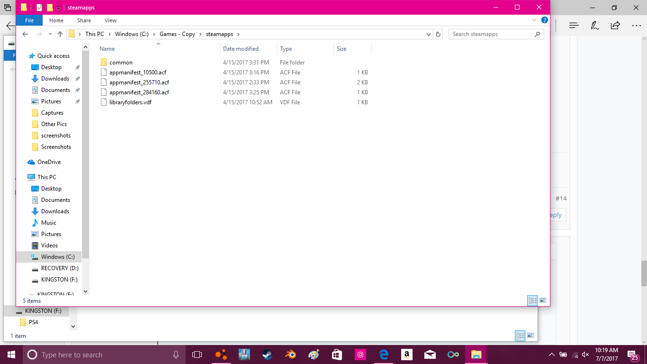Go up to Games - Copy folder

[60, 34]
